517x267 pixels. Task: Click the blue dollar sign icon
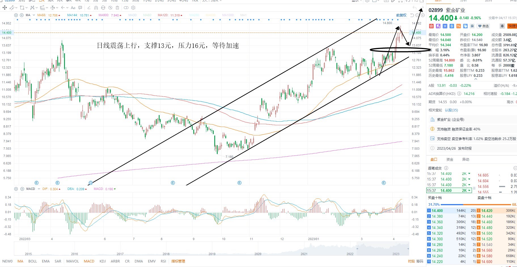452,26
